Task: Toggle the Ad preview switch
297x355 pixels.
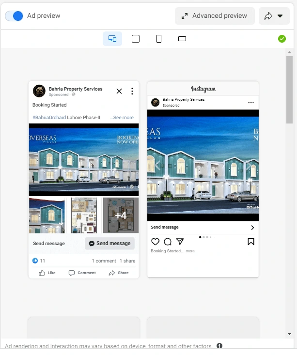Action: click(x=14, y=16)
